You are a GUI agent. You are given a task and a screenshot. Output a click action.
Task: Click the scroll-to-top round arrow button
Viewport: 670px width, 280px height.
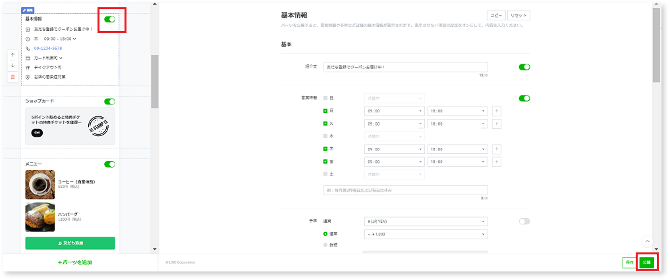pos(647,242)
